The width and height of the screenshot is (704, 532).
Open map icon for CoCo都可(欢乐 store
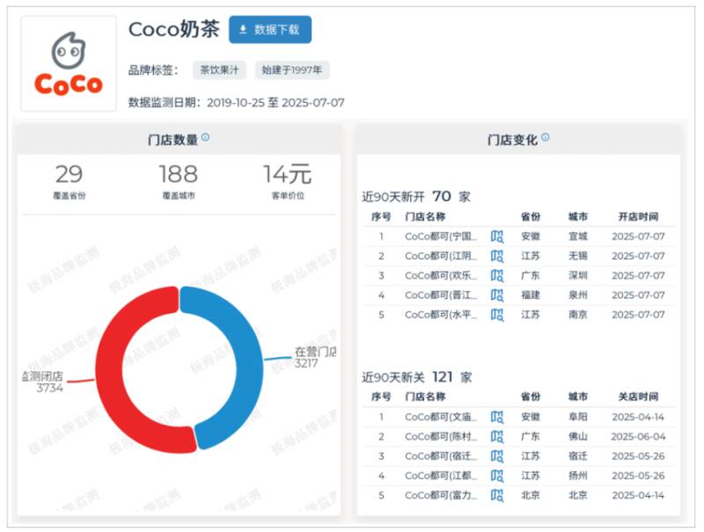[497, 275]
